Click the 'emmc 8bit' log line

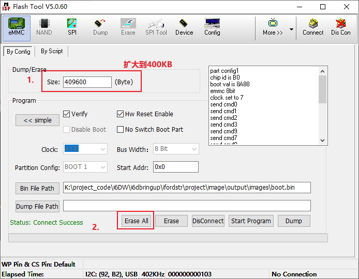tap(222, 91)
